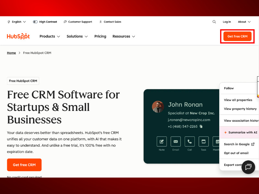Click the sparkle icon in Summarize with AI

point(225,132)
